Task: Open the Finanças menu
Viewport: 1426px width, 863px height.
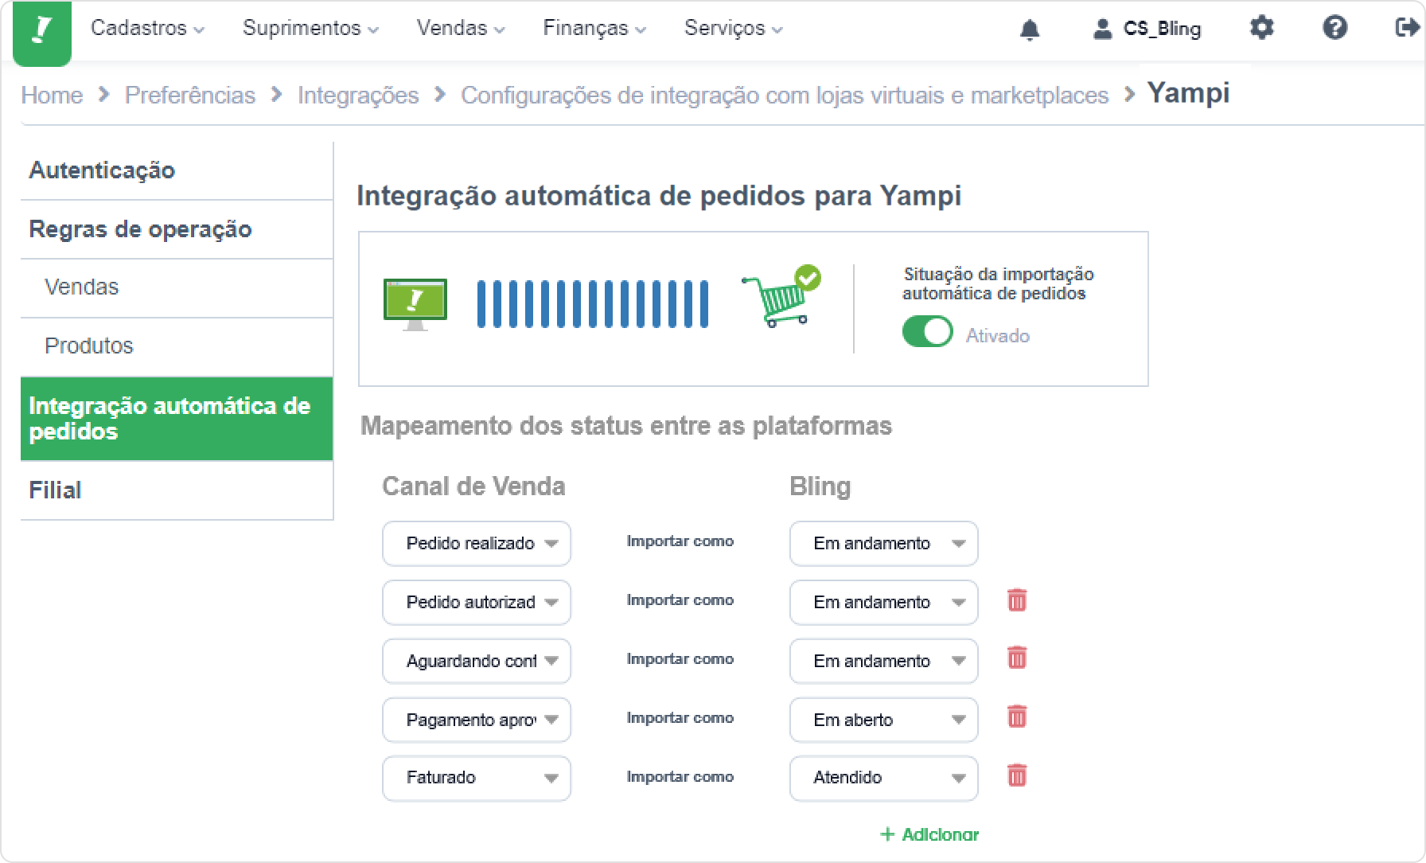Action: tap(594, 28)
